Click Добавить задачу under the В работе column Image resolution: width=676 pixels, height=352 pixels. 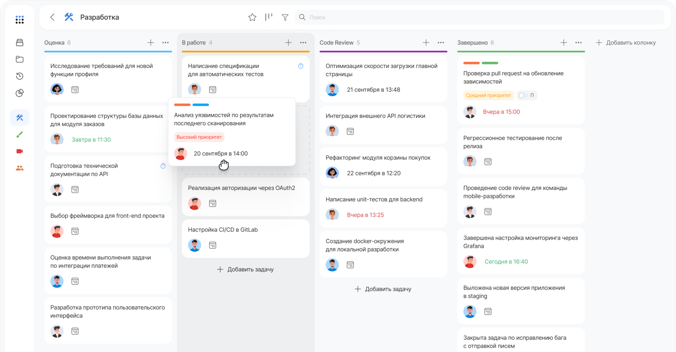click(x=245, y=270)
